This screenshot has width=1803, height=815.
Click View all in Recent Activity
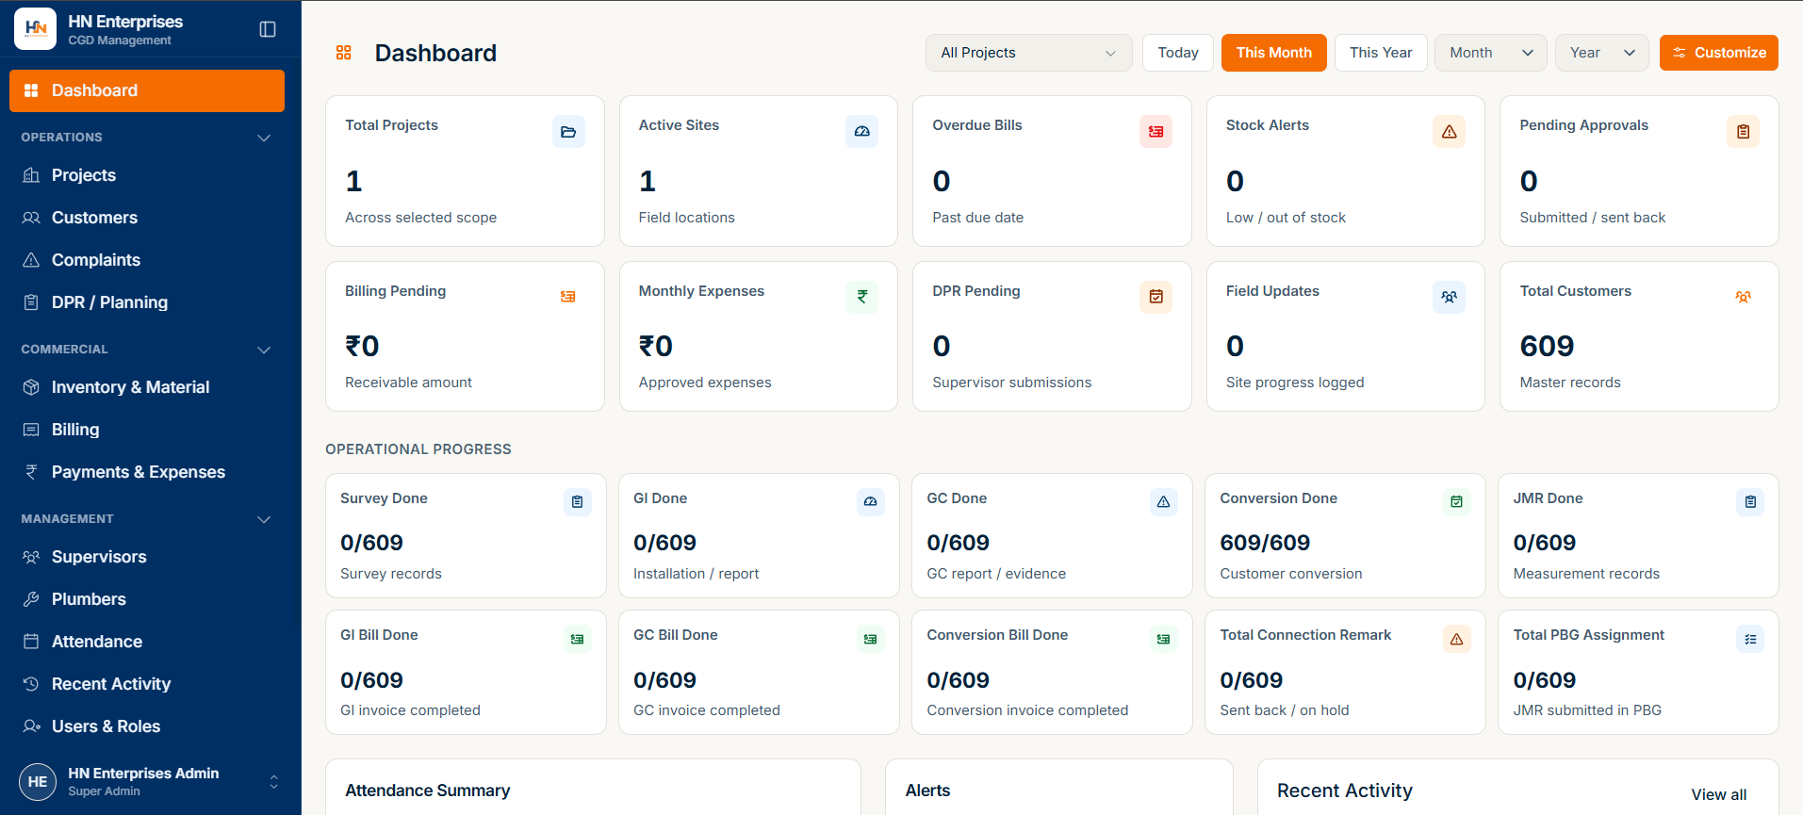click(x=1719, y=794)
